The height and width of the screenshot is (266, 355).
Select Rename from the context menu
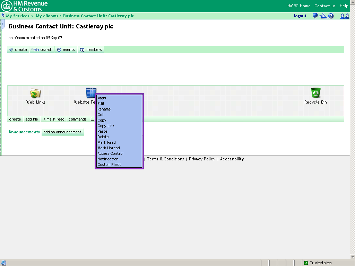104,109
